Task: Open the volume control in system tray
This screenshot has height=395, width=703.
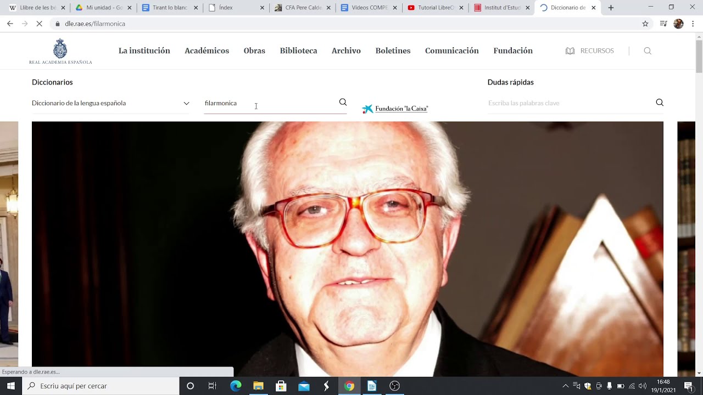Action: 643,386
